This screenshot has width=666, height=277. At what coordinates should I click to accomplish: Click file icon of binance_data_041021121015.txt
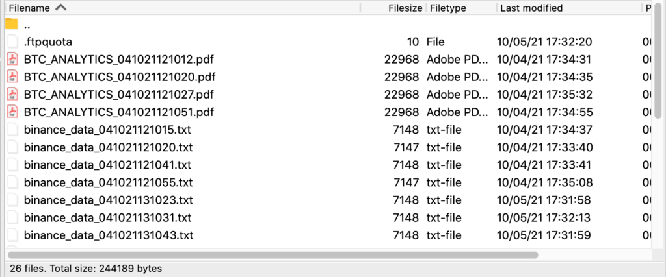click(13, 130)
